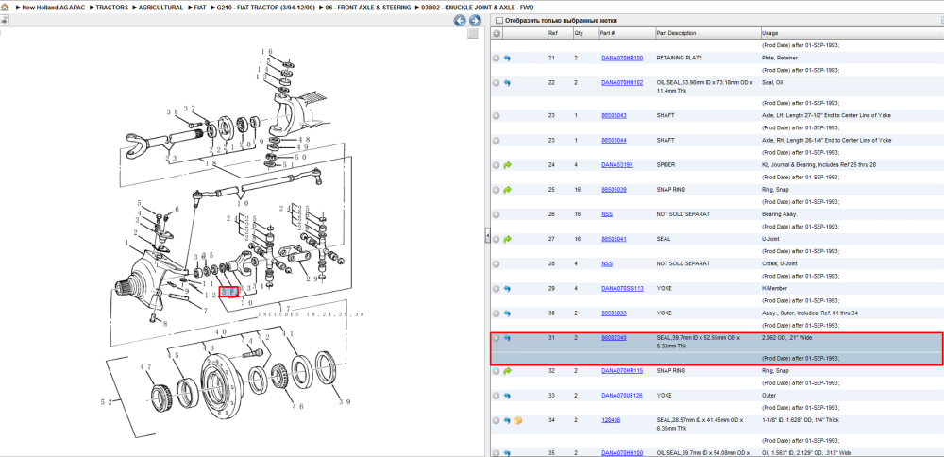Click the green arrow icon for part 86505041

[x=507, y=239]
